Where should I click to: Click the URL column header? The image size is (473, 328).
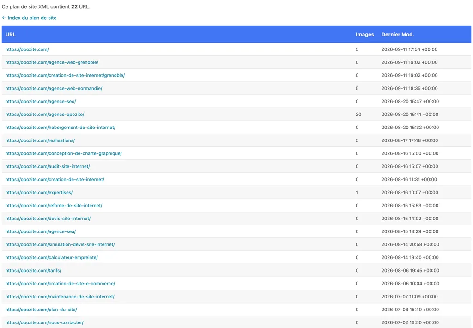tap(11, 34)
